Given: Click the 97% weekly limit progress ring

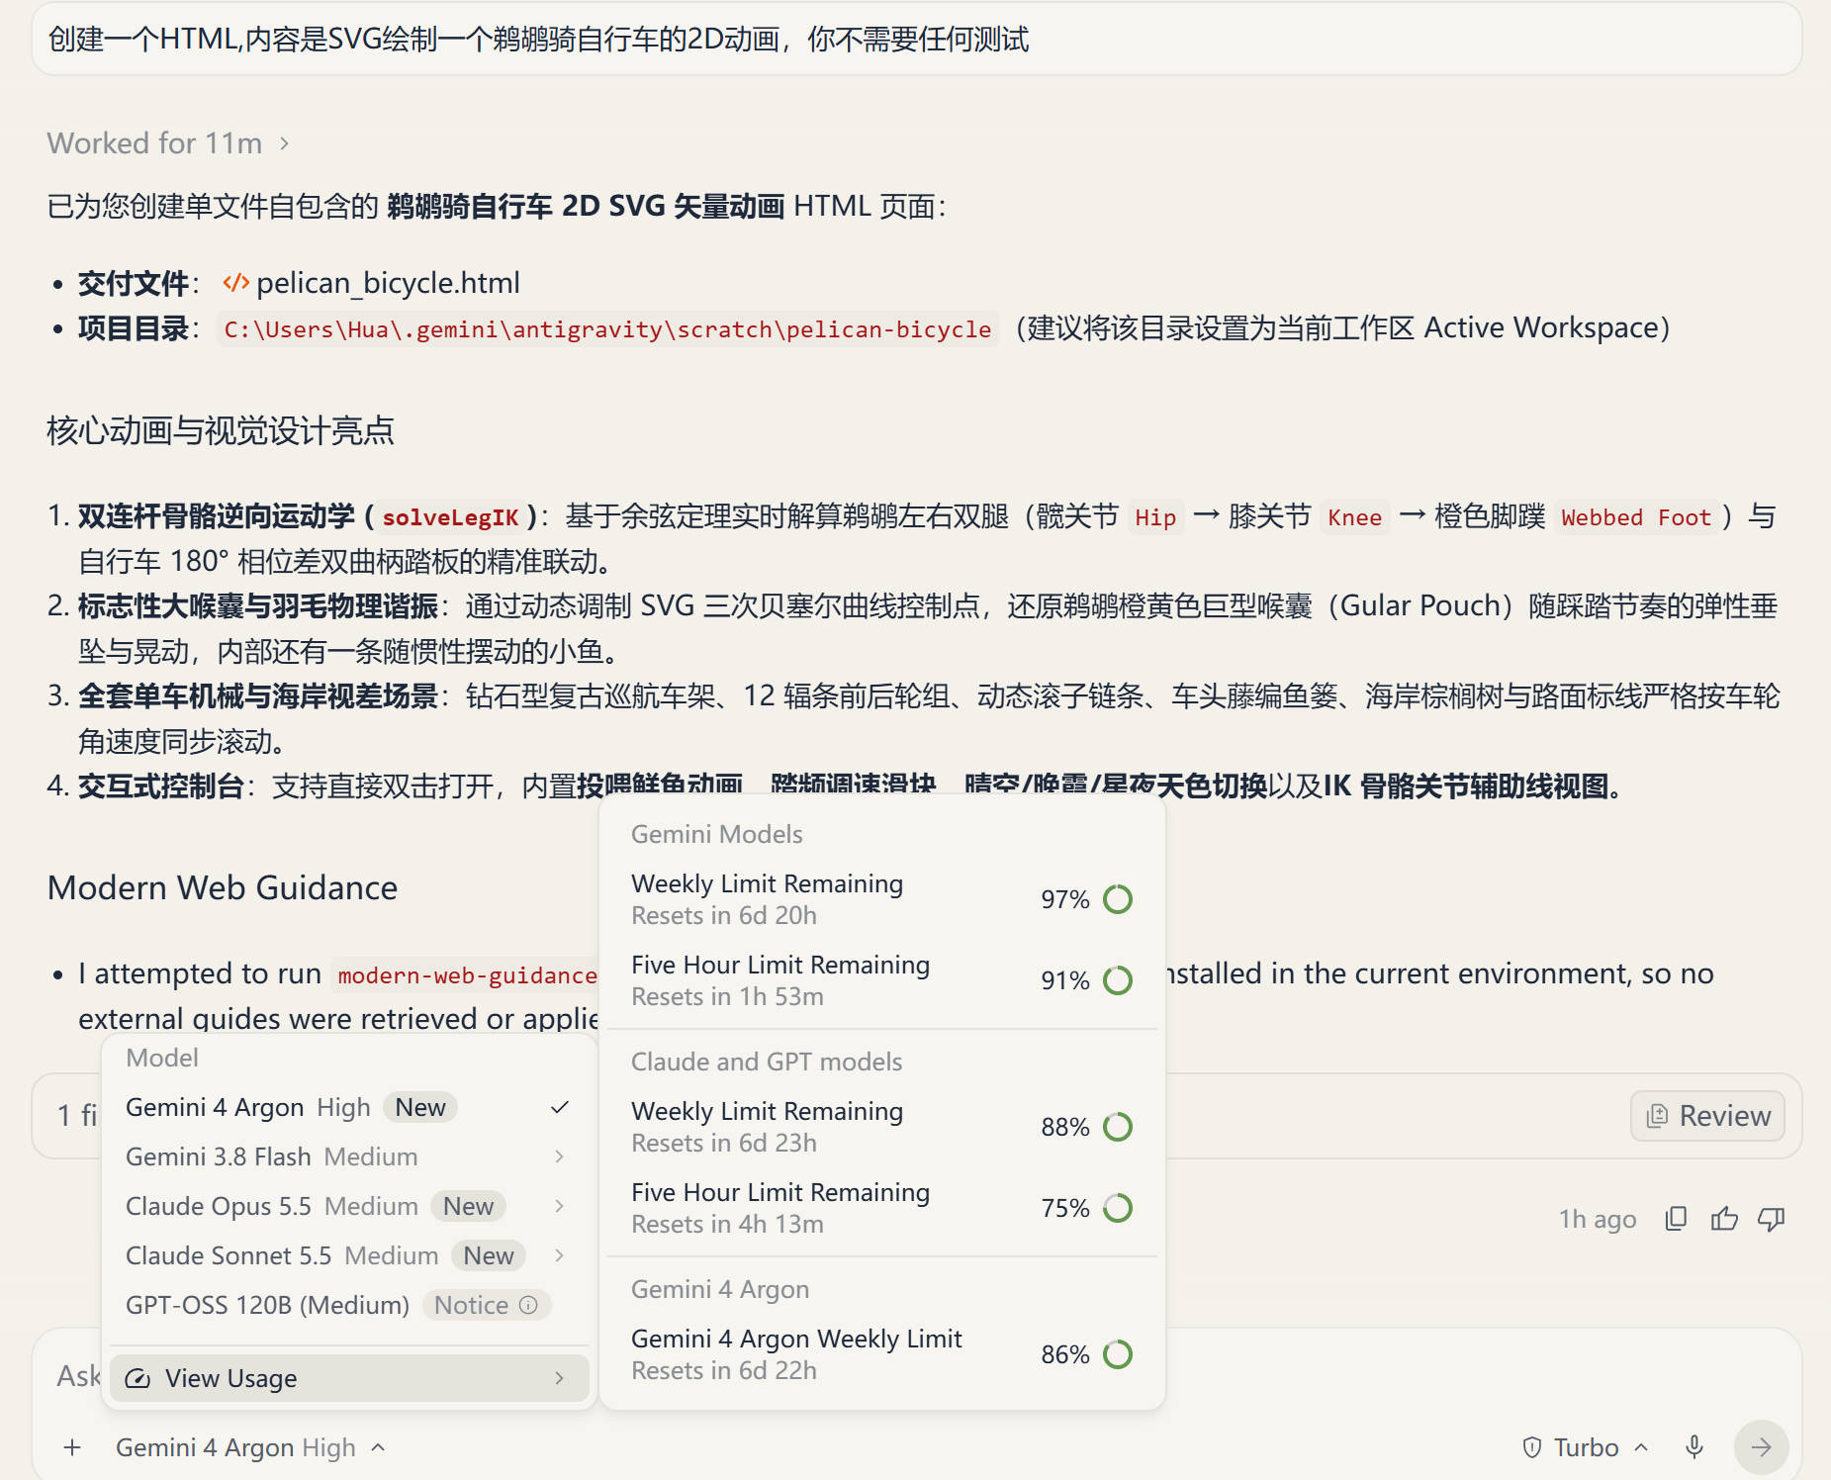Looking at the screenshot, I should click(1118, 899).
